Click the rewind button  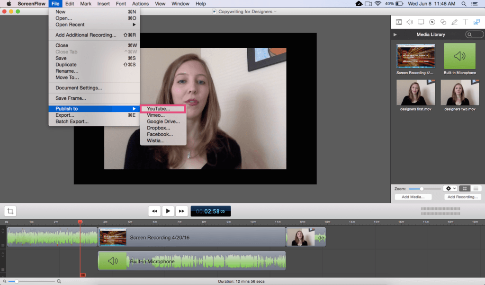pyautogui.click(x=154, y=211)
